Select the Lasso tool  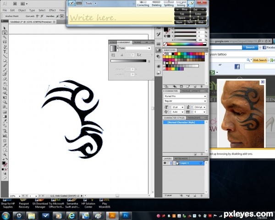coord(5,42)
